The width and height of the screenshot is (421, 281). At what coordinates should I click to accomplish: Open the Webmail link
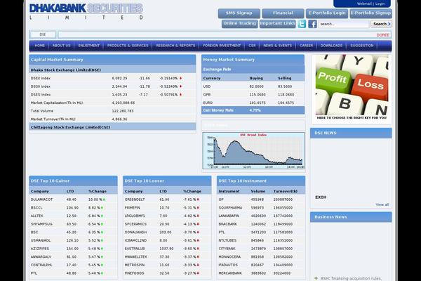[x=364, y=4]
